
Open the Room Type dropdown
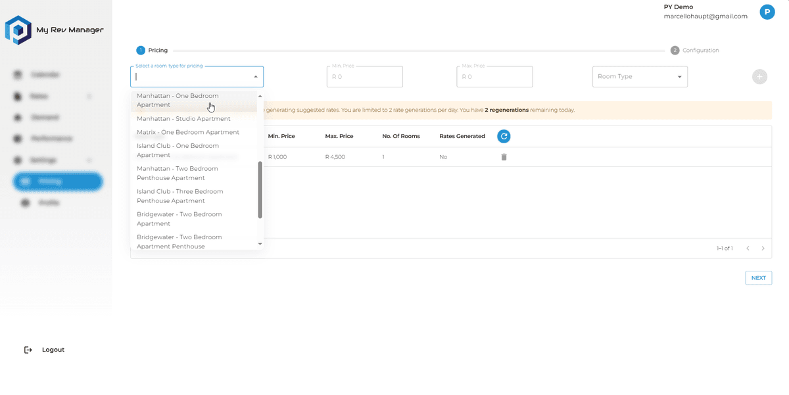tap(640, 77)
